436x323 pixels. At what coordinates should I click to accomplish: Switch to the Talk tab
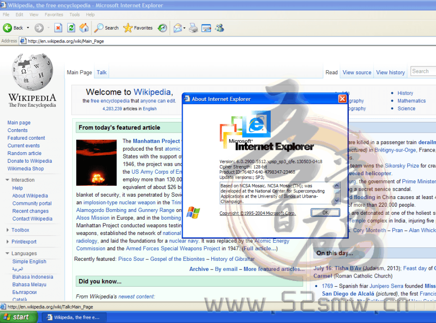point(102,72)
